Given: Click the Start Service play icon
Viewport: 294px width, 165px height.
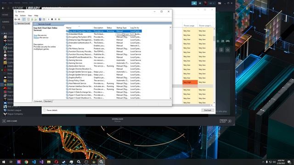Looking at the screenshot, I should point(49,19).
